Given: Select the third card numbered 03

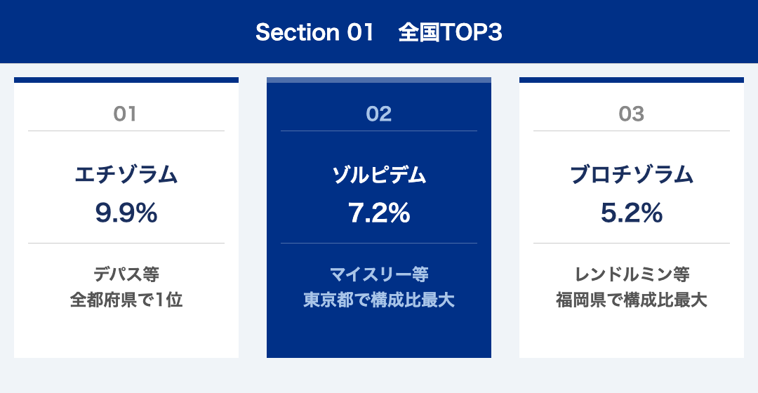Looking at the screenshot, I should coord(632,218).
